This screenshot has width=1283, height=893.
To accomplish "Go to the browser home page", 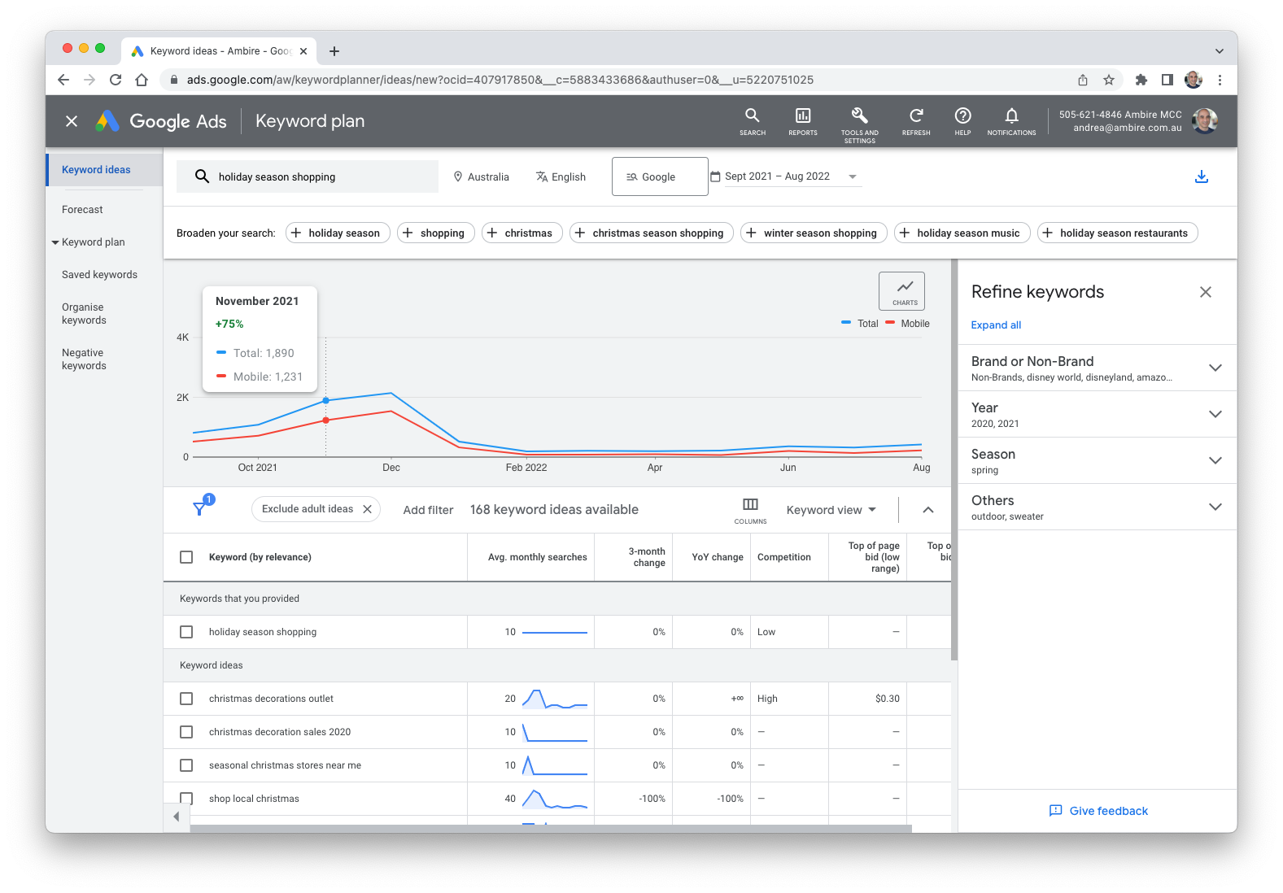I will (142, 80).
